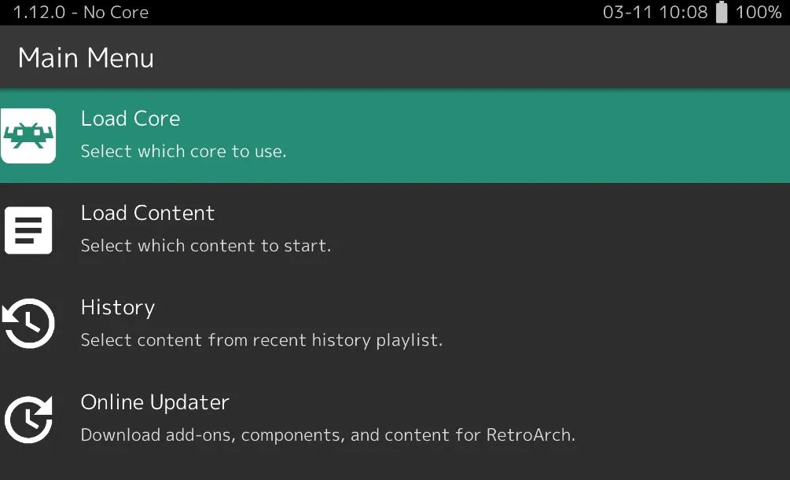Click the document lines icon next to Load Content
Screen dimensions: 790x480
pyautogui.click(x=29, y=229)
